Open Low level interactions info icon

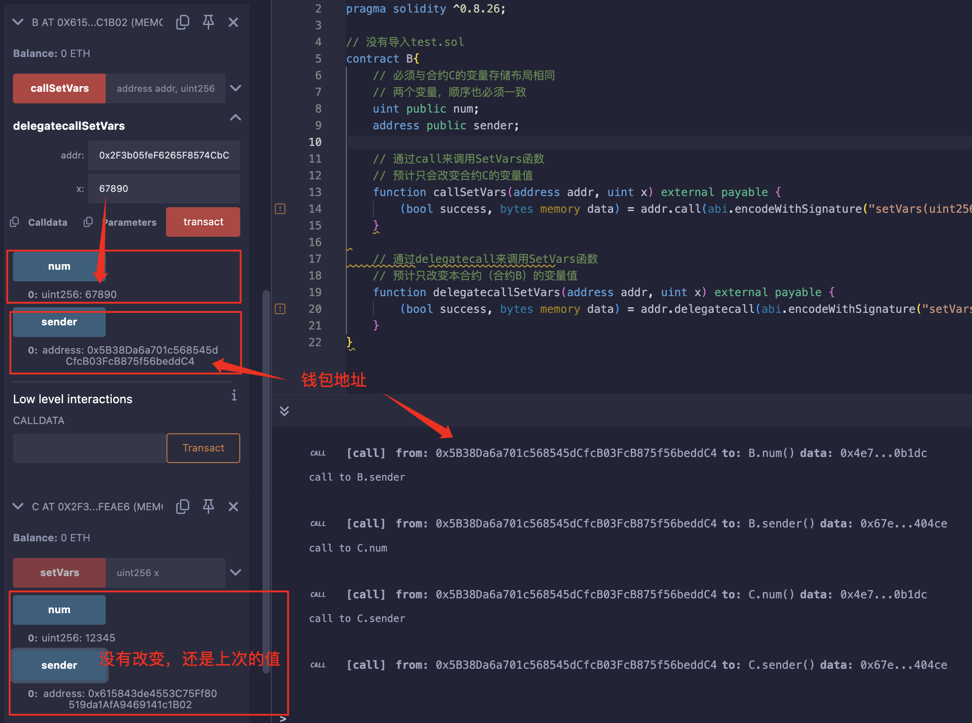[234, 395]
